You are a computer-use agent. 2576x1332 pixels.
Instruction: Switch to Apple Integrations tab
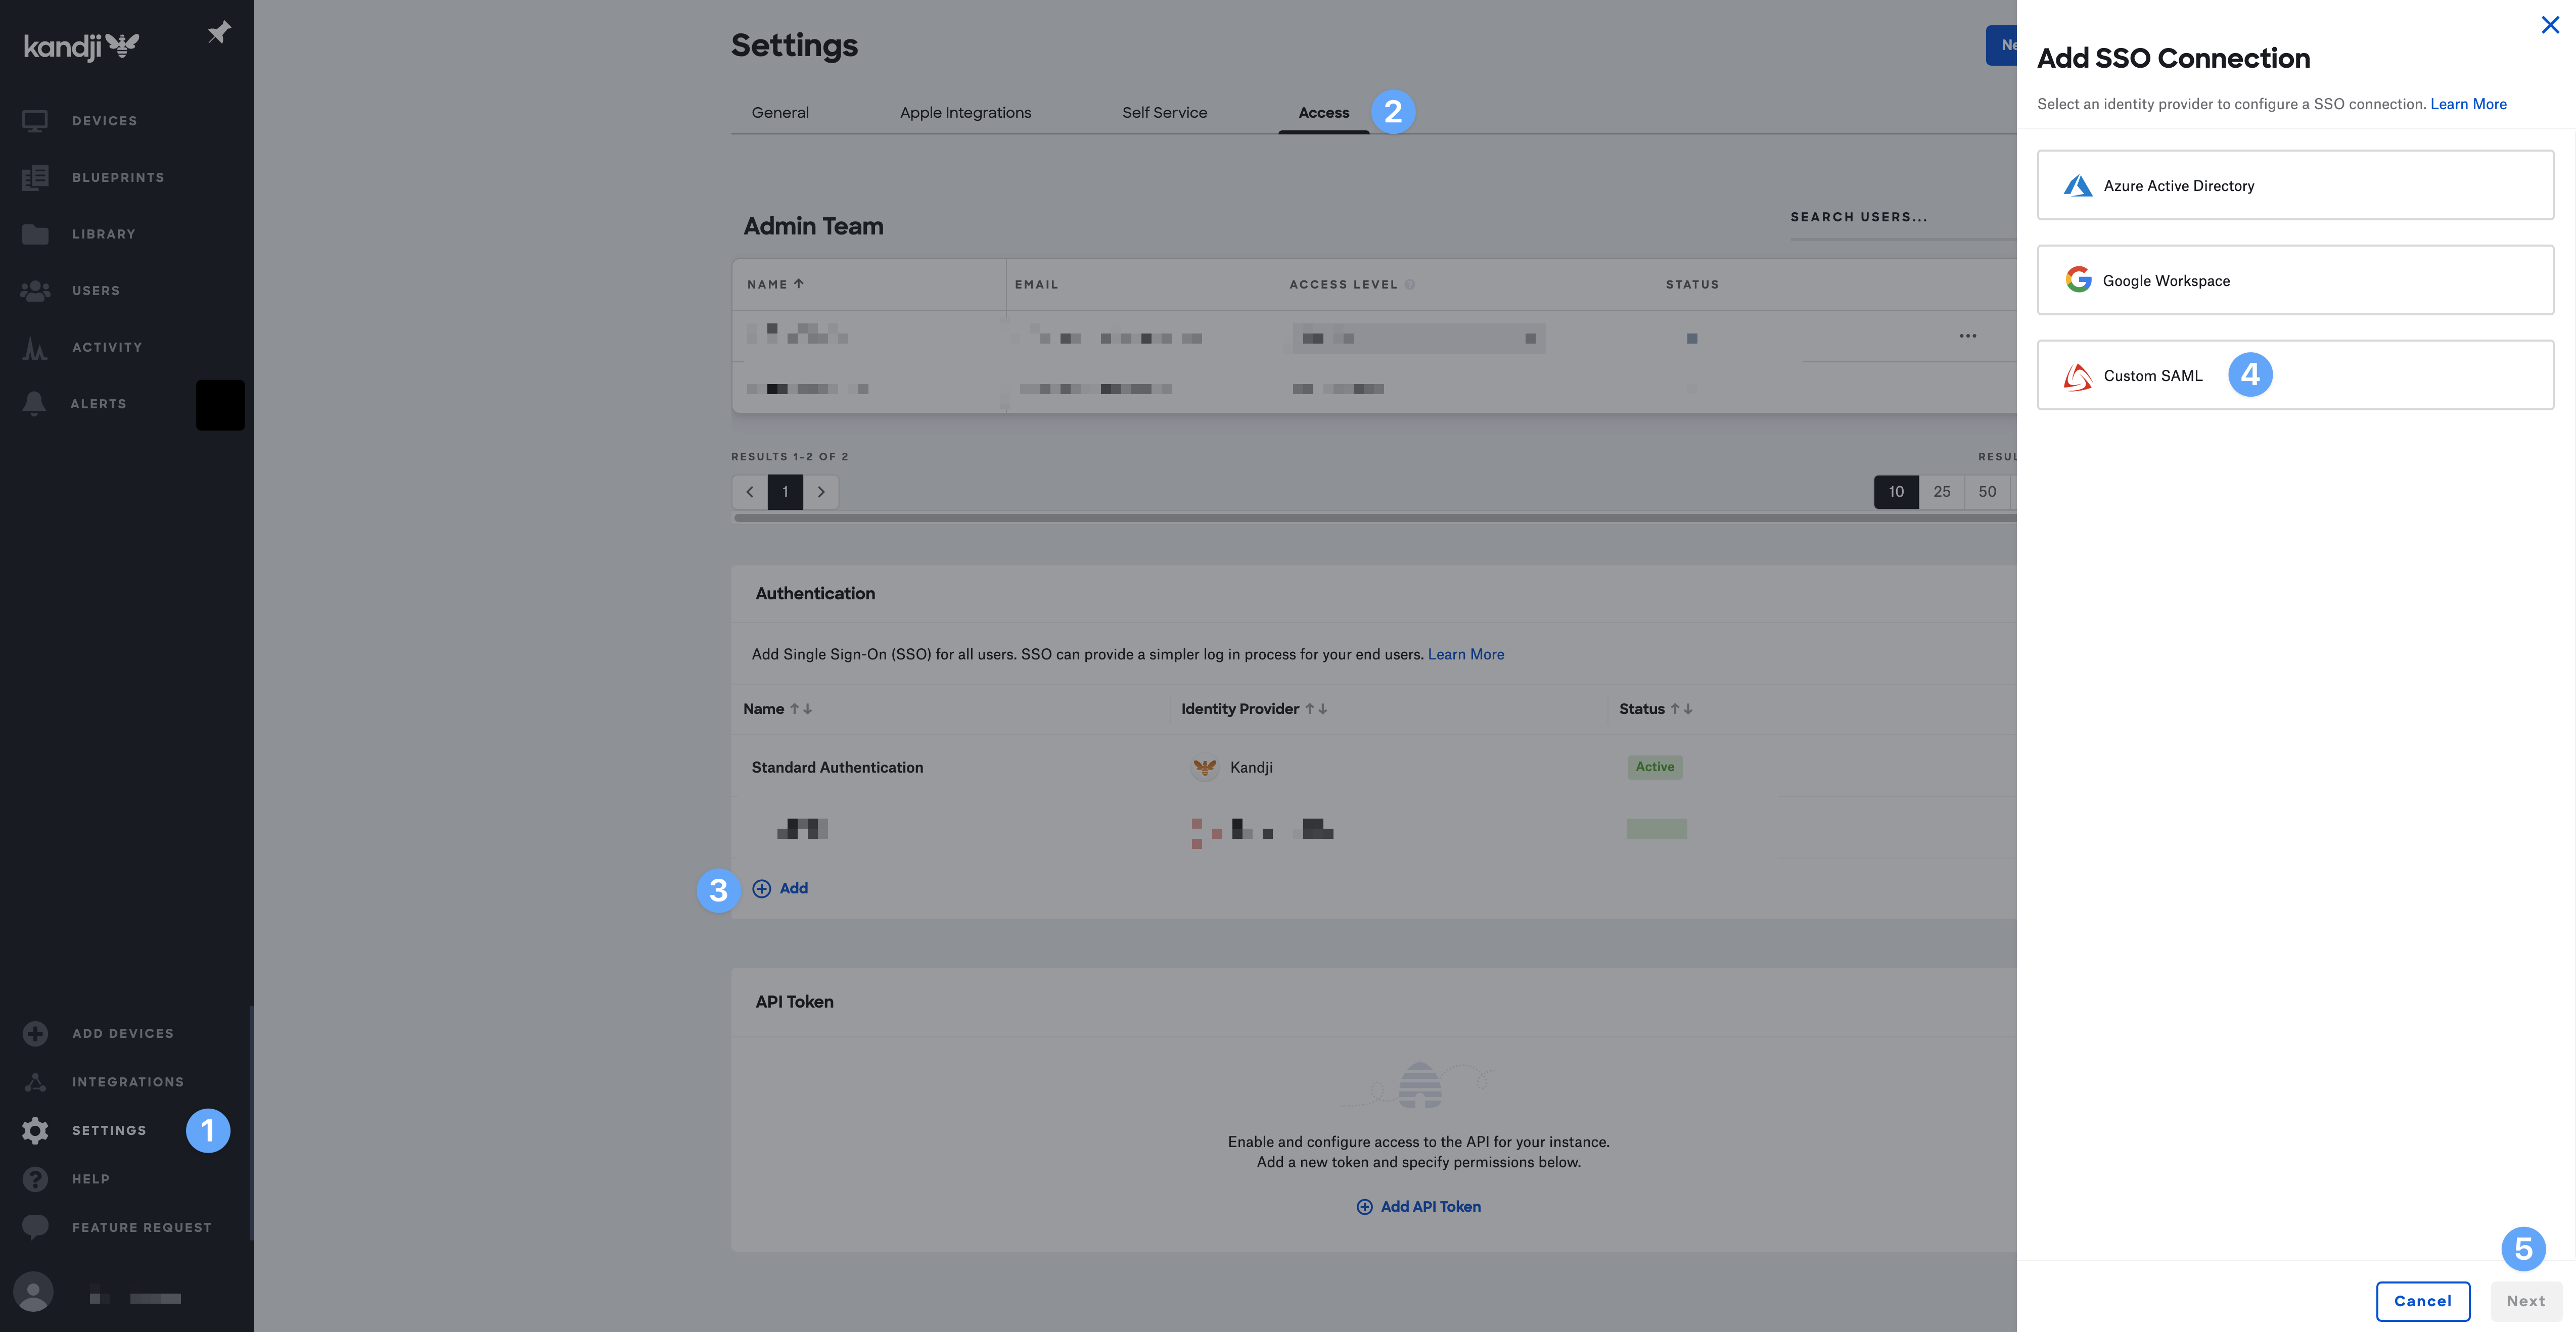coord(965,113)
